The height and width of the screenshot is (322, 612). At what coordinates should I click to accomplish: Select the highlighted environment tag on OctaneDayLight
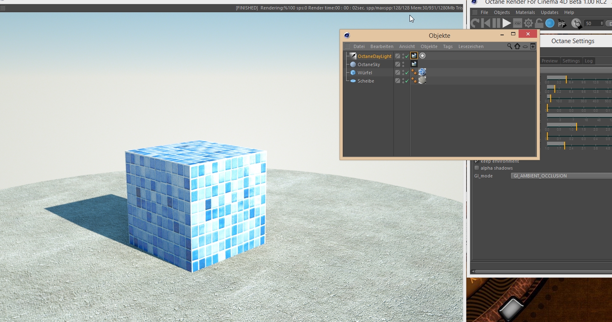pos(414,56)
